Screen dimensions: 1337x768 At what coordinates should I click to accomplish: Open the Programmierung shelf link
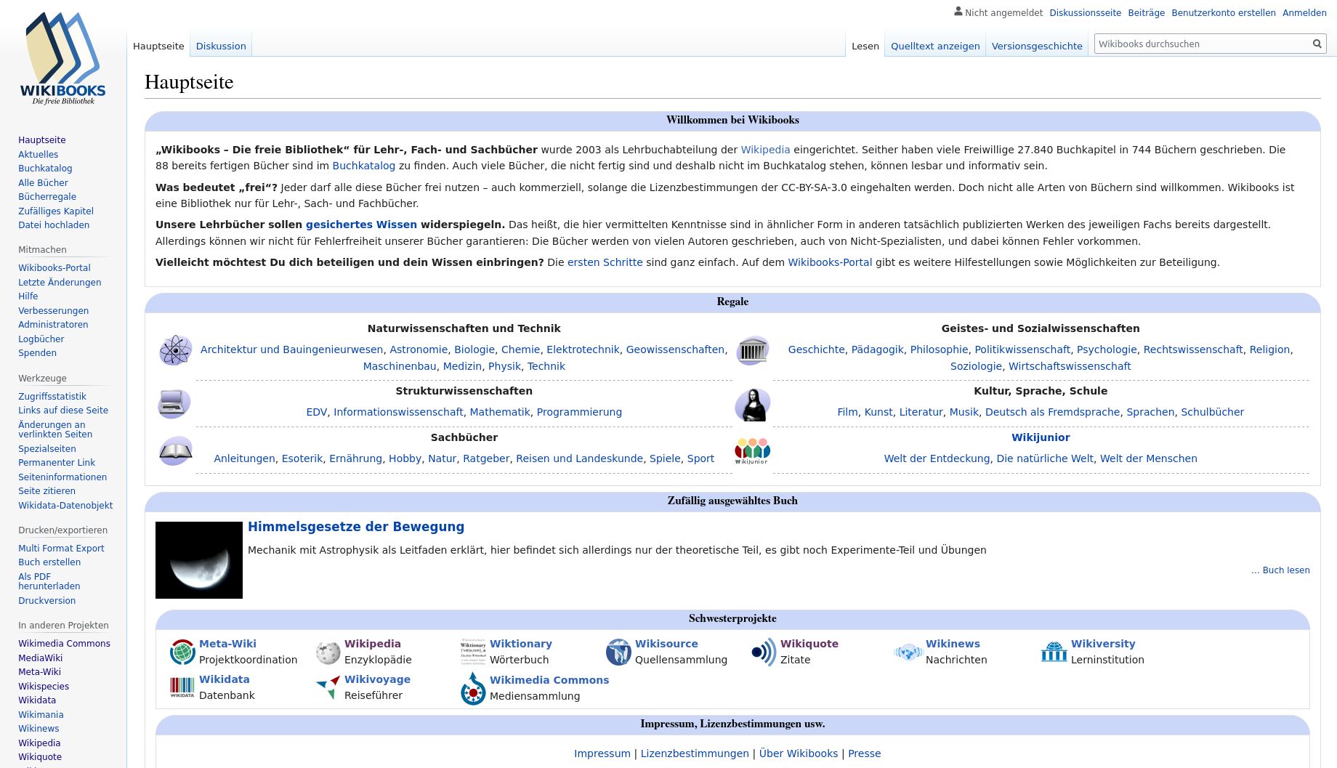pos(579,412)
